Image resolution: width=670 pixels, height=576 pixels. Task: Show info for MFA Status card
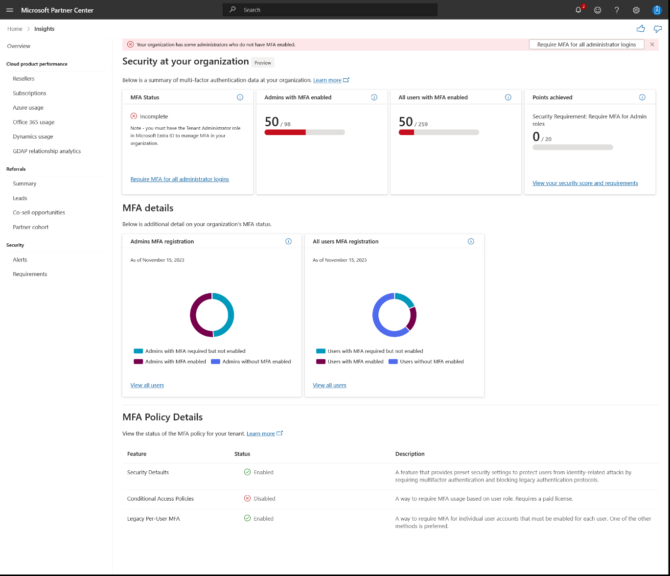240,97
